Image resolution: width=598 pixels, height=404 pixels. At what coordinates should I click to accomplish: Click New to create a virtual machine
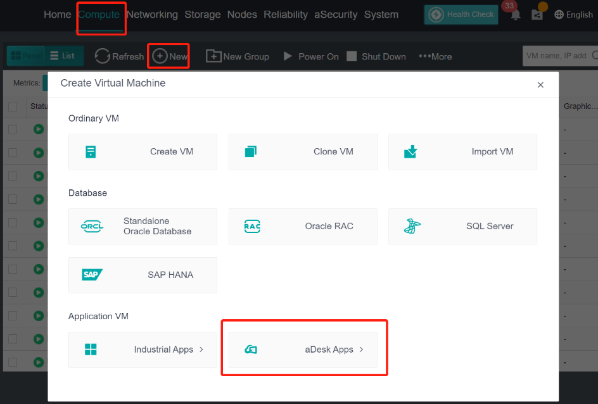(x=169, y=56)
